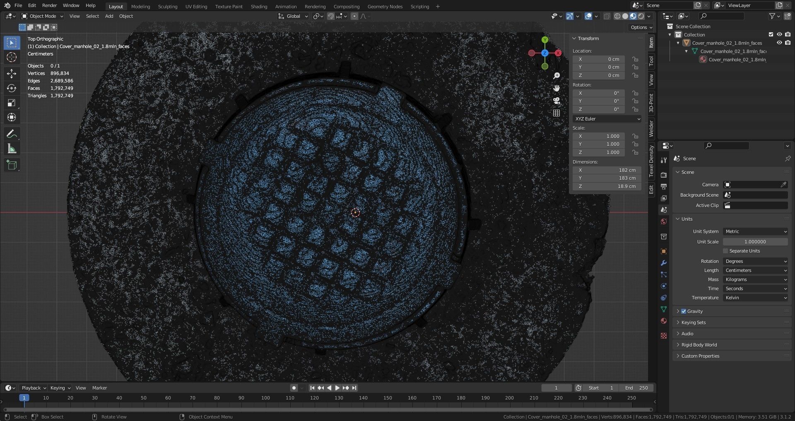This screenshot has width=795, height=421.
Task: Open the 3D-Print sidebar tab
Action: coord(651,103)
